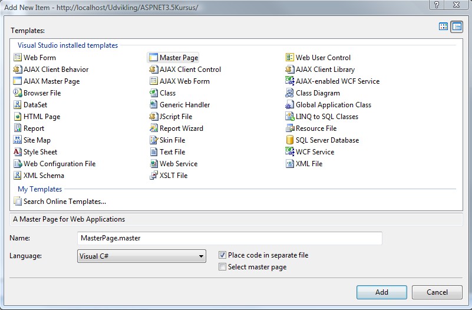Click Search Online Templates link
472x310 pixels.
tap(60, 202)
